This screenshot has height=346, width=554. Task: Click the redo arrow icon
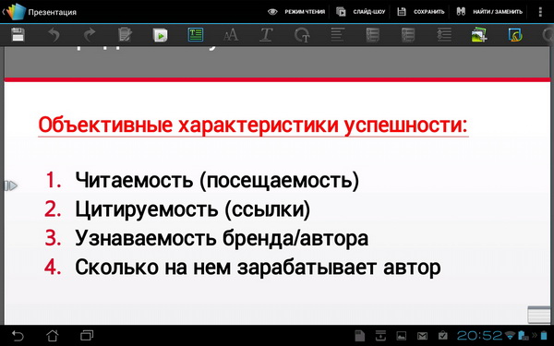coord(90,35)
